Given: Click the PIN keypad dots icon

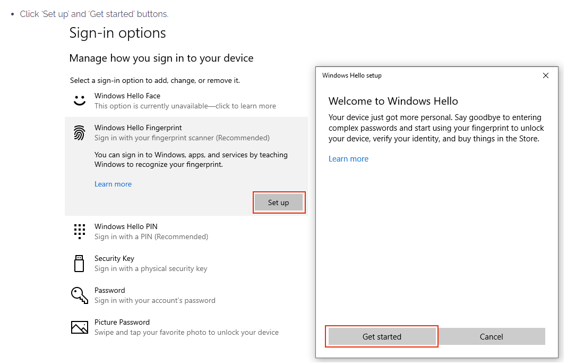Looking at the screenshot, I should pos(80,232).
